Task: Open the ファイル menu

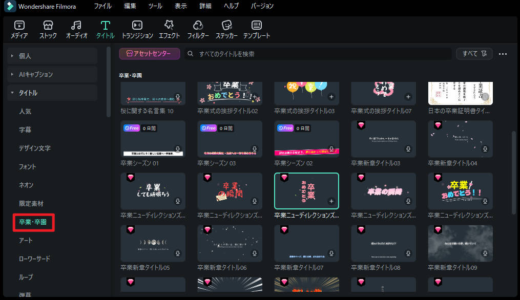Action: pos(102,6)
